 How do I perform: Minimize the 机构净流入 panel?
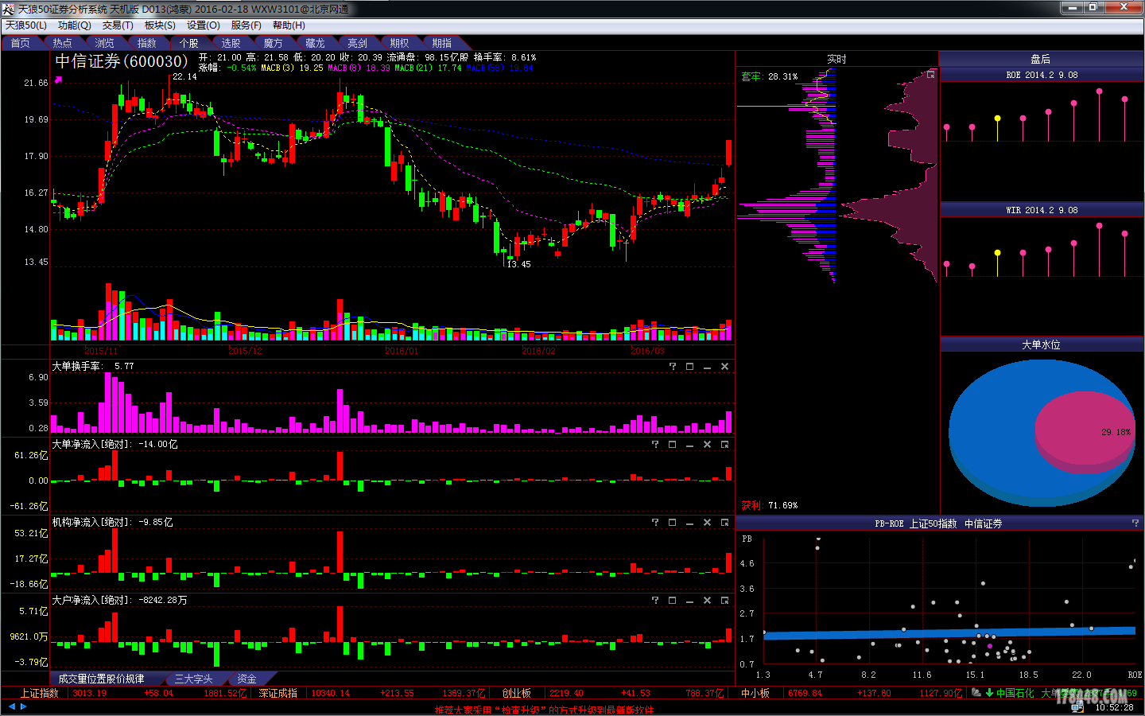click(x=689, y=523)
